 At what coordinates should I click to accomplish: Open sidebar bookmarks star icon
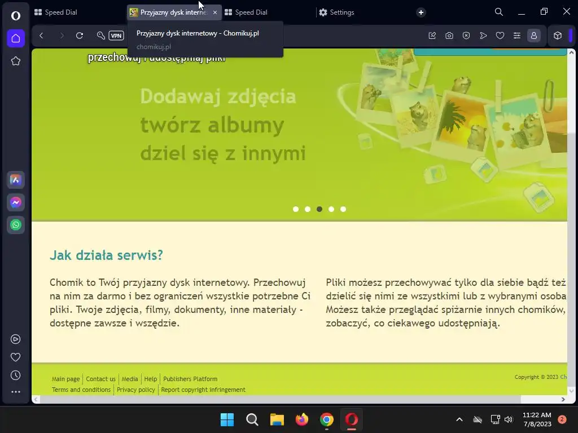pos(15,61)
